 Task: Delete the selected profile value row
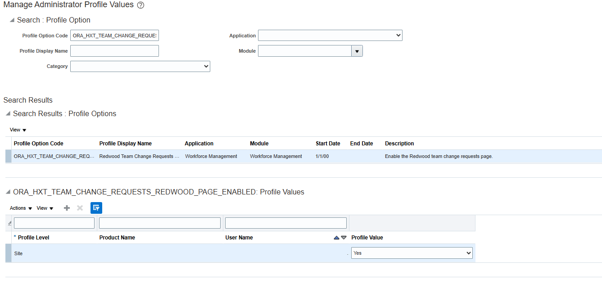click(80, 208)
